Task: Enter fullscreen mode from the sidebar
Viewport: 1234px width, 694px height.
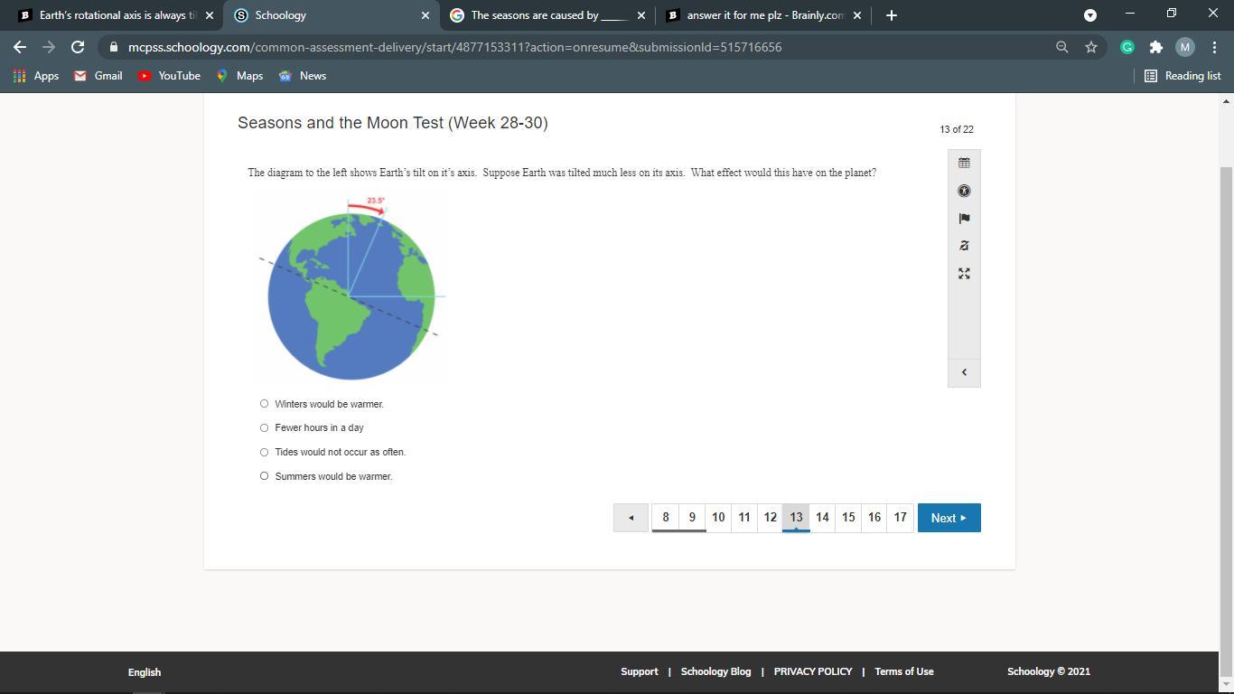Action: tap(964, 274)
